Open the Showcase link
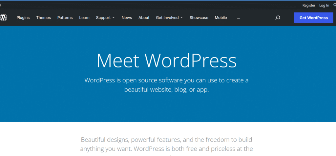336x156 pixels. coord(199,18)
